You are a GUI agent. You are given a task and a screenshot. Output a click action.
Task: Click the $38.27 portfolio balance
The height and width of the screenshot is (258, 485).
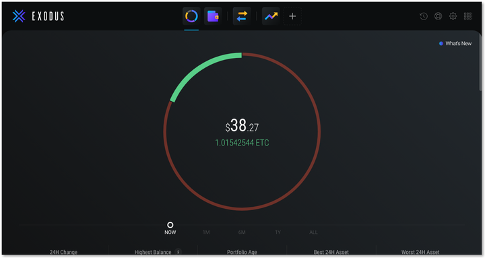(242, 125)
